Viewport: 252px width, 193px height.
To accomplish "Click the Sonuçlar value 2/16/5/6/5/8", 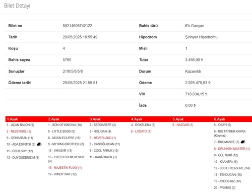I will point(73,71).
